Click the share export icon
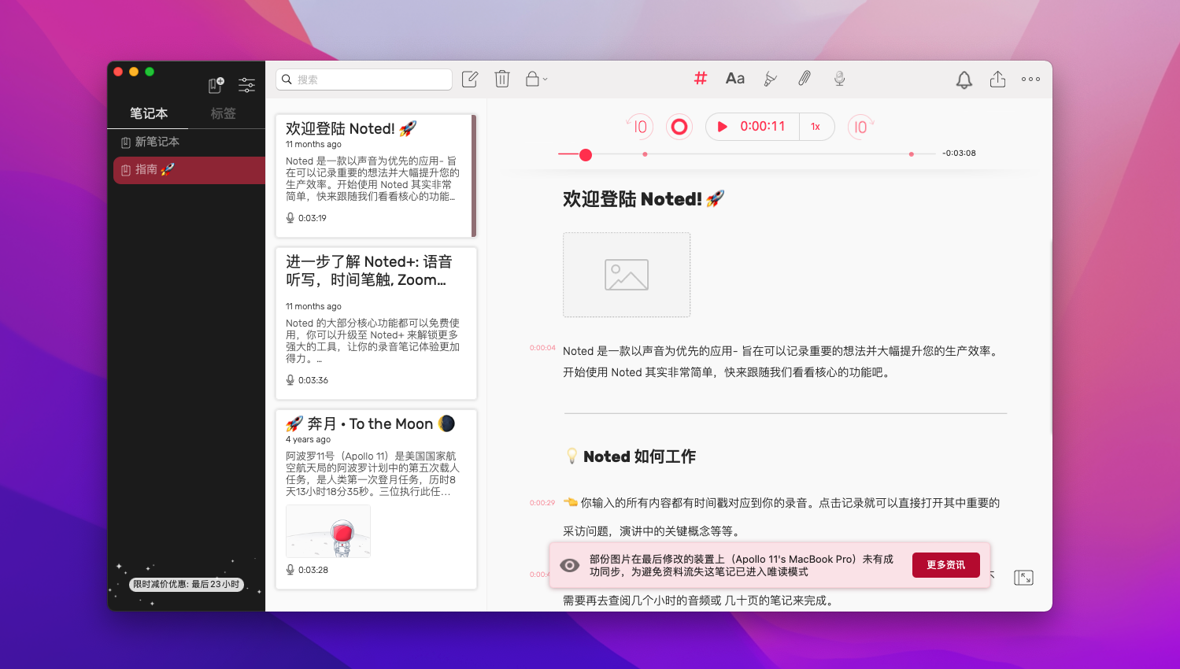This screenshot has width=1180, height=669. [997, 79]
